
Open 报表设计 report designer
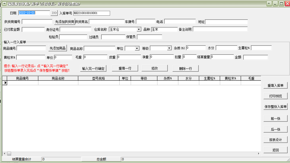pyautogui.click(x=275, y=140)
